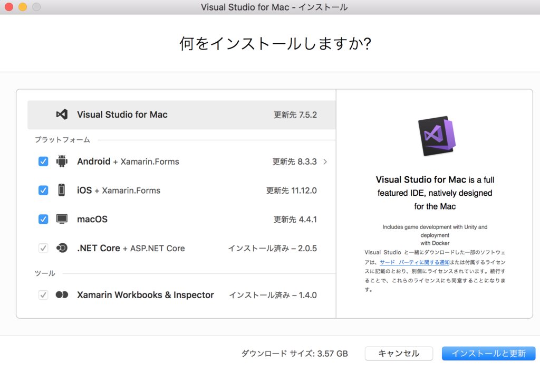This screenshot has height=371, width=540.
Task: Click the プラットフォーム section header
Action: point(62,140)
